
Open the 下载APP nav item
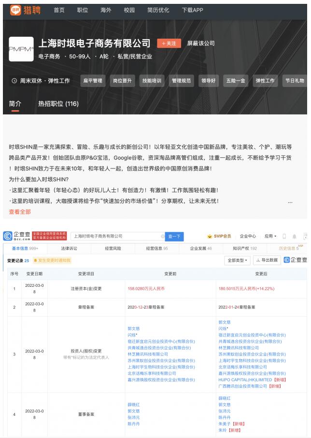tap(193, 10)
